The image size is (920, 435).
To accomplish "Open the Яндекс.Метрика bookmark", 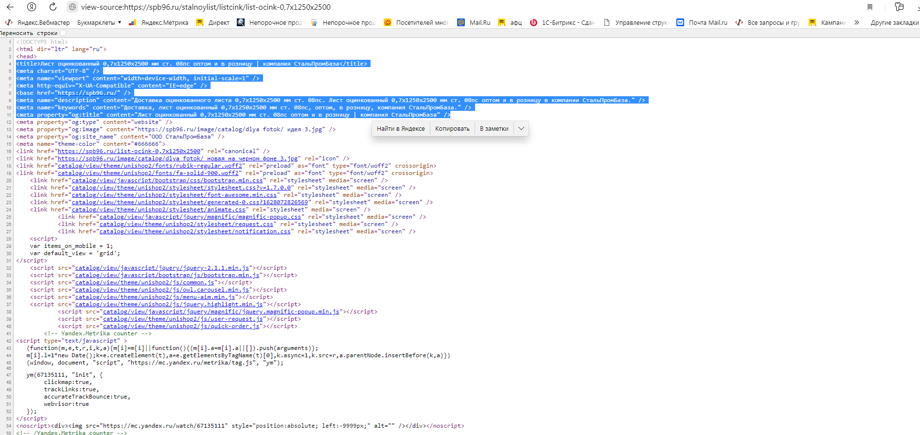I will click(x=159, y=22).
